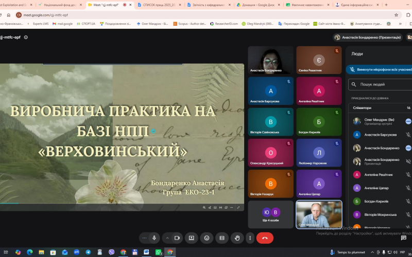Viewport: 412px width, 257px height.
Task: Click the Ще 4 особи tile
Action: click(271, 214)
